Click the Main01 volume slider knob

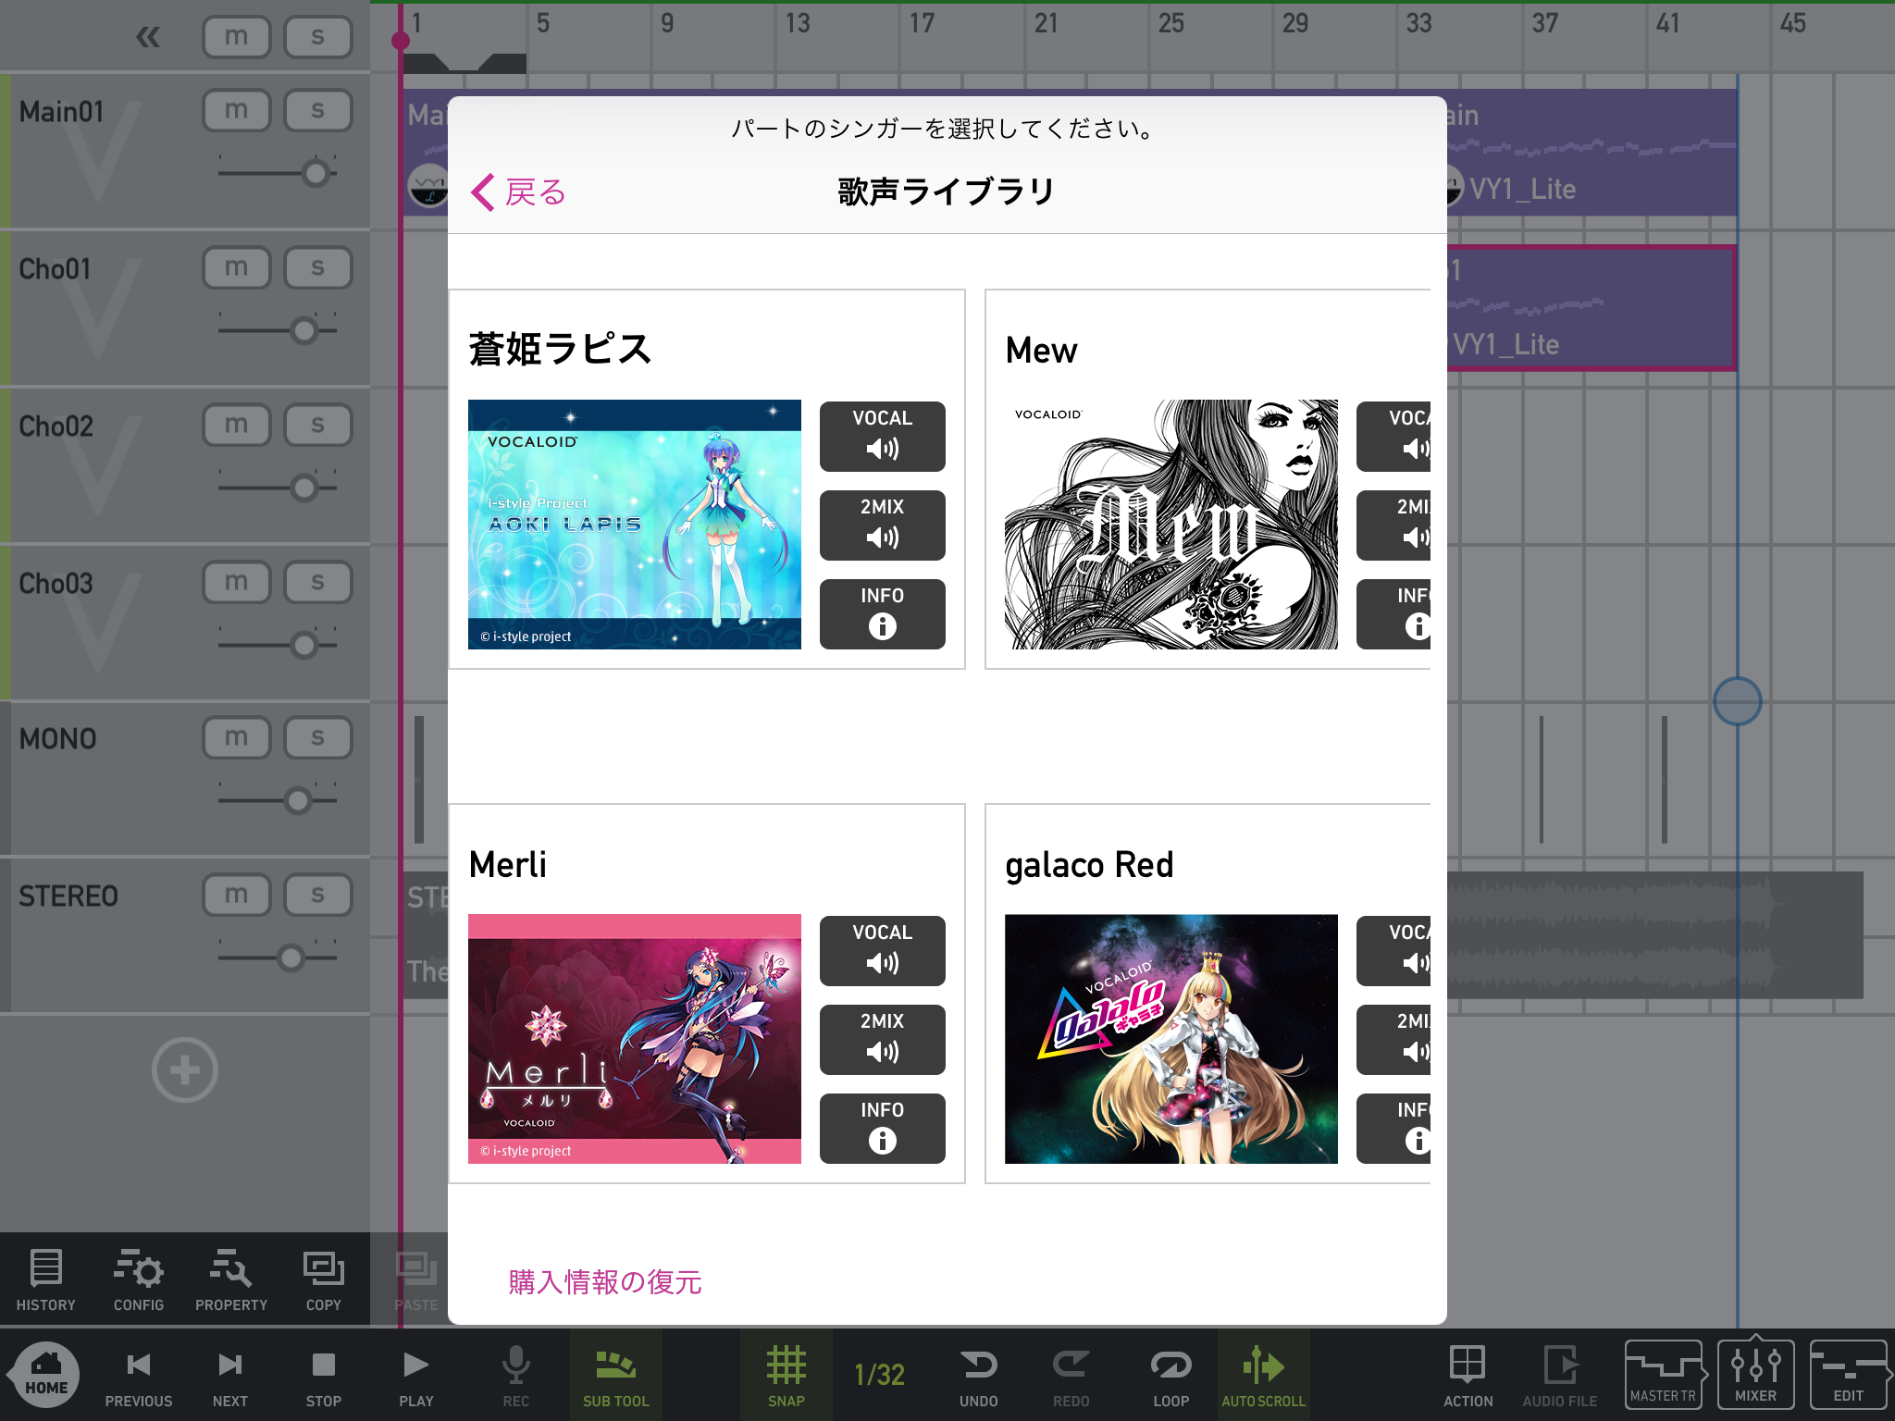pos(316,173)
